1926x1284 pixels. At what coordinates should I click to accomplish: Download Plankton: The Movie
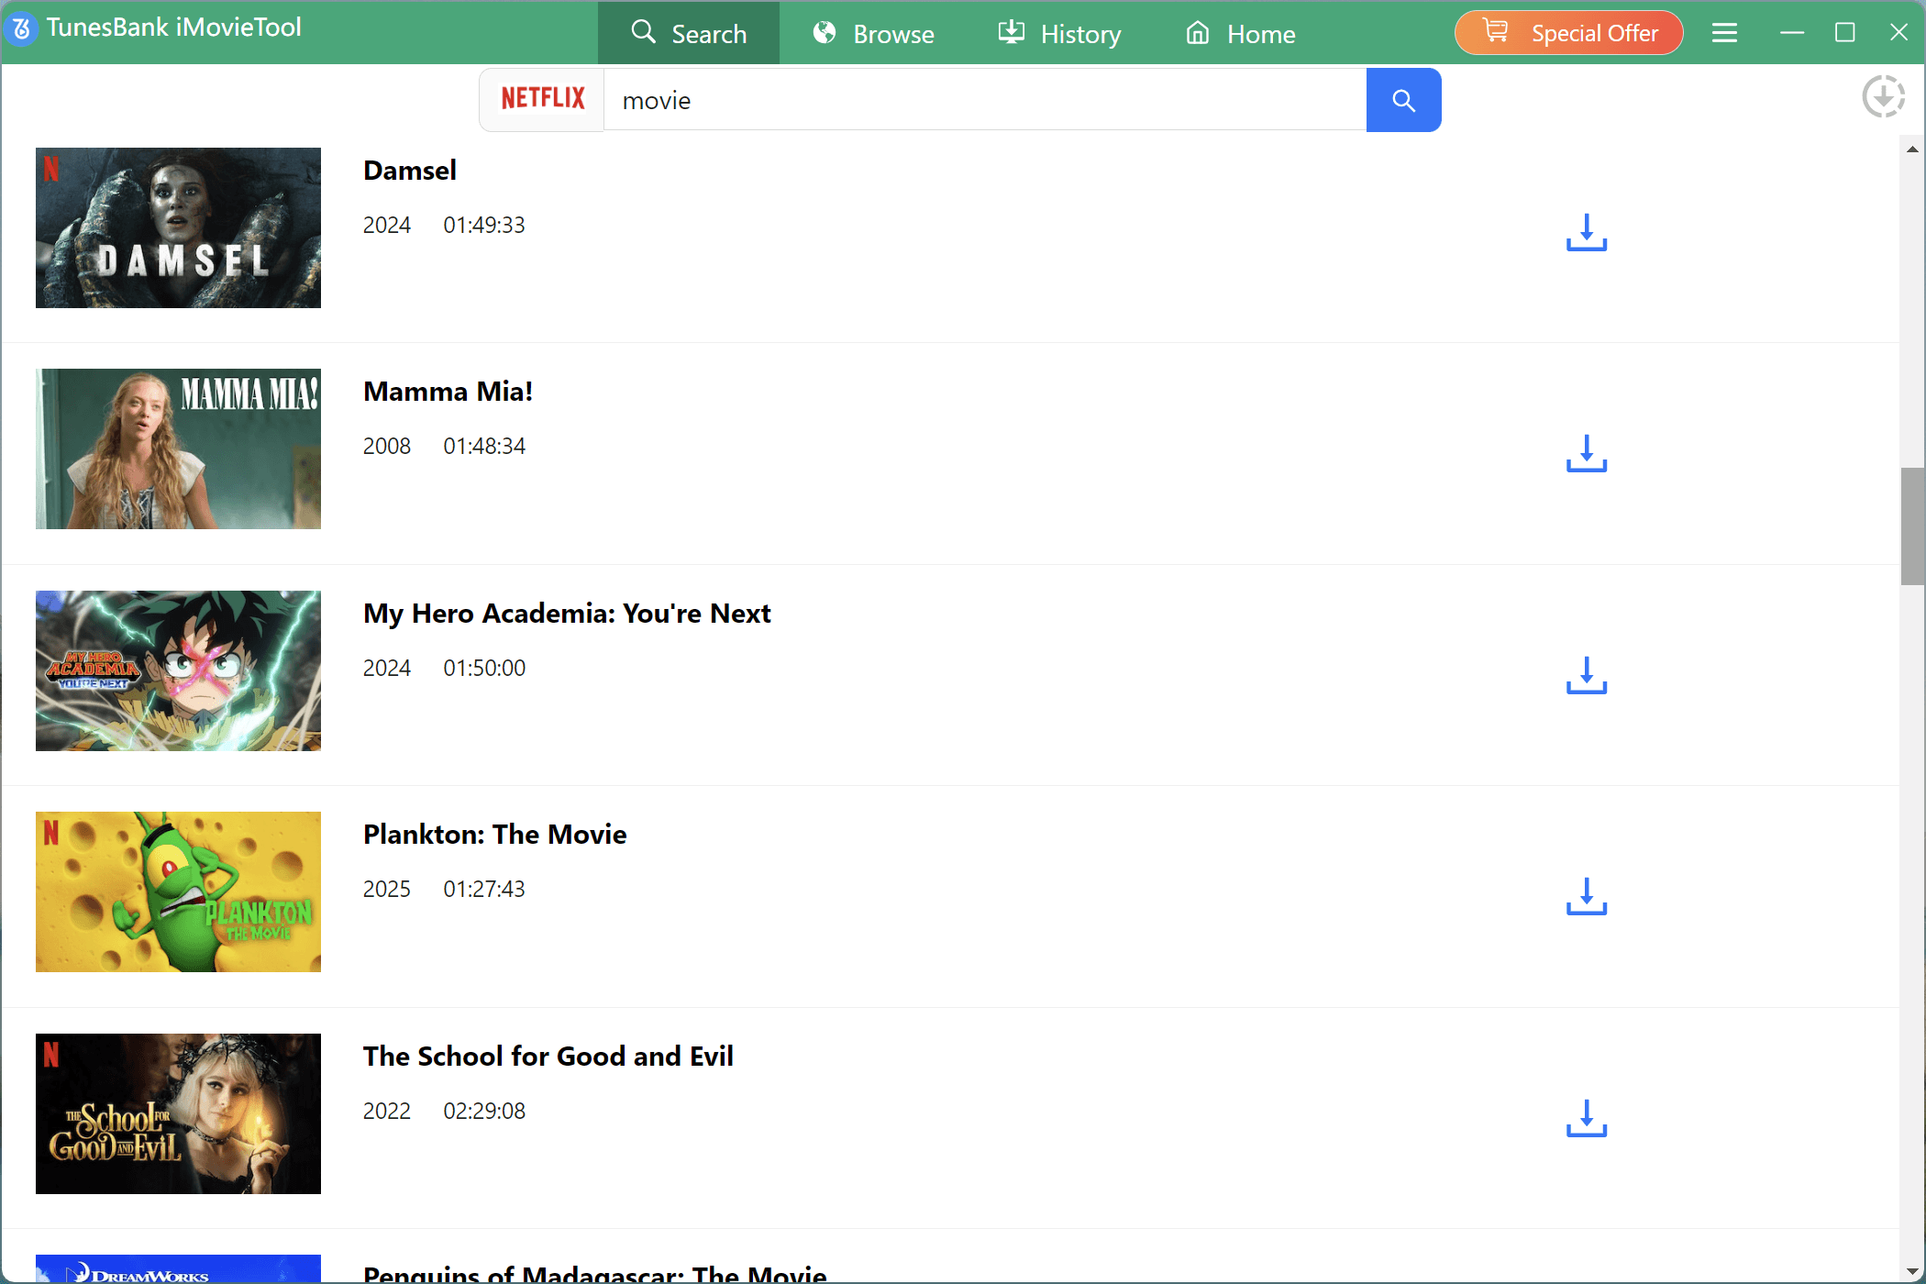[1586, 897]
